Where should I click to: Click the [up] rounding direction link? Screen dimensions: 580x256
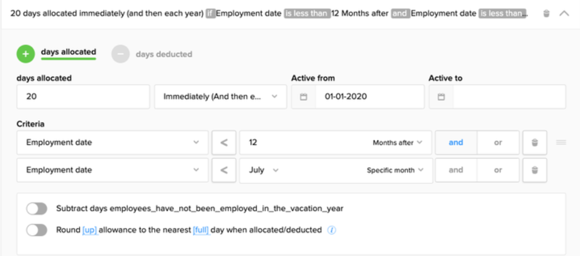pyautogui.click(x=90, y=230)
